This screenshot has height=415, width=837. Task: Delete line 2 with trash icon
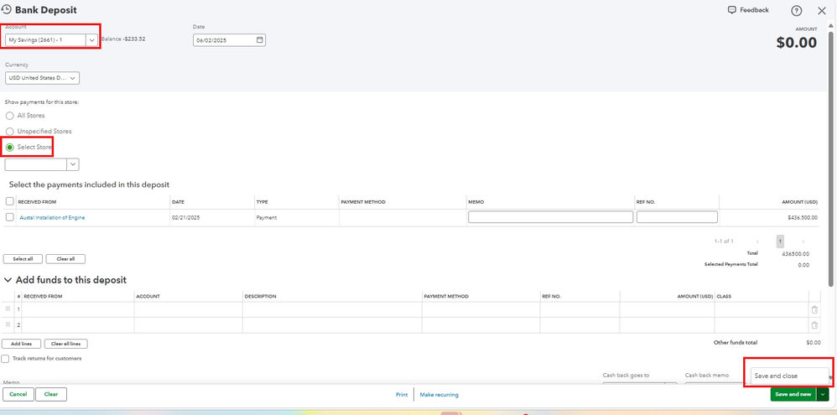click(x=814, y=324)
